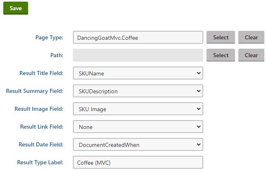Open the Result Date Field dropdown

point(138,144)
